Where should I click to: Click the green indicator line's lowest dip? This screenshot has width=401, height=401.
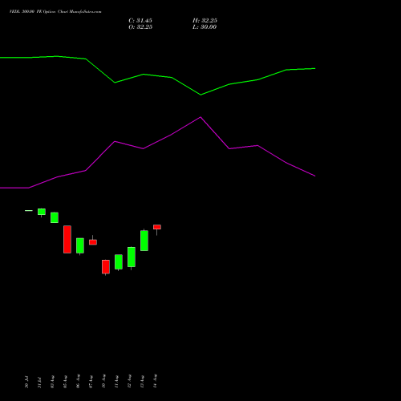click(x=200, y=95)
